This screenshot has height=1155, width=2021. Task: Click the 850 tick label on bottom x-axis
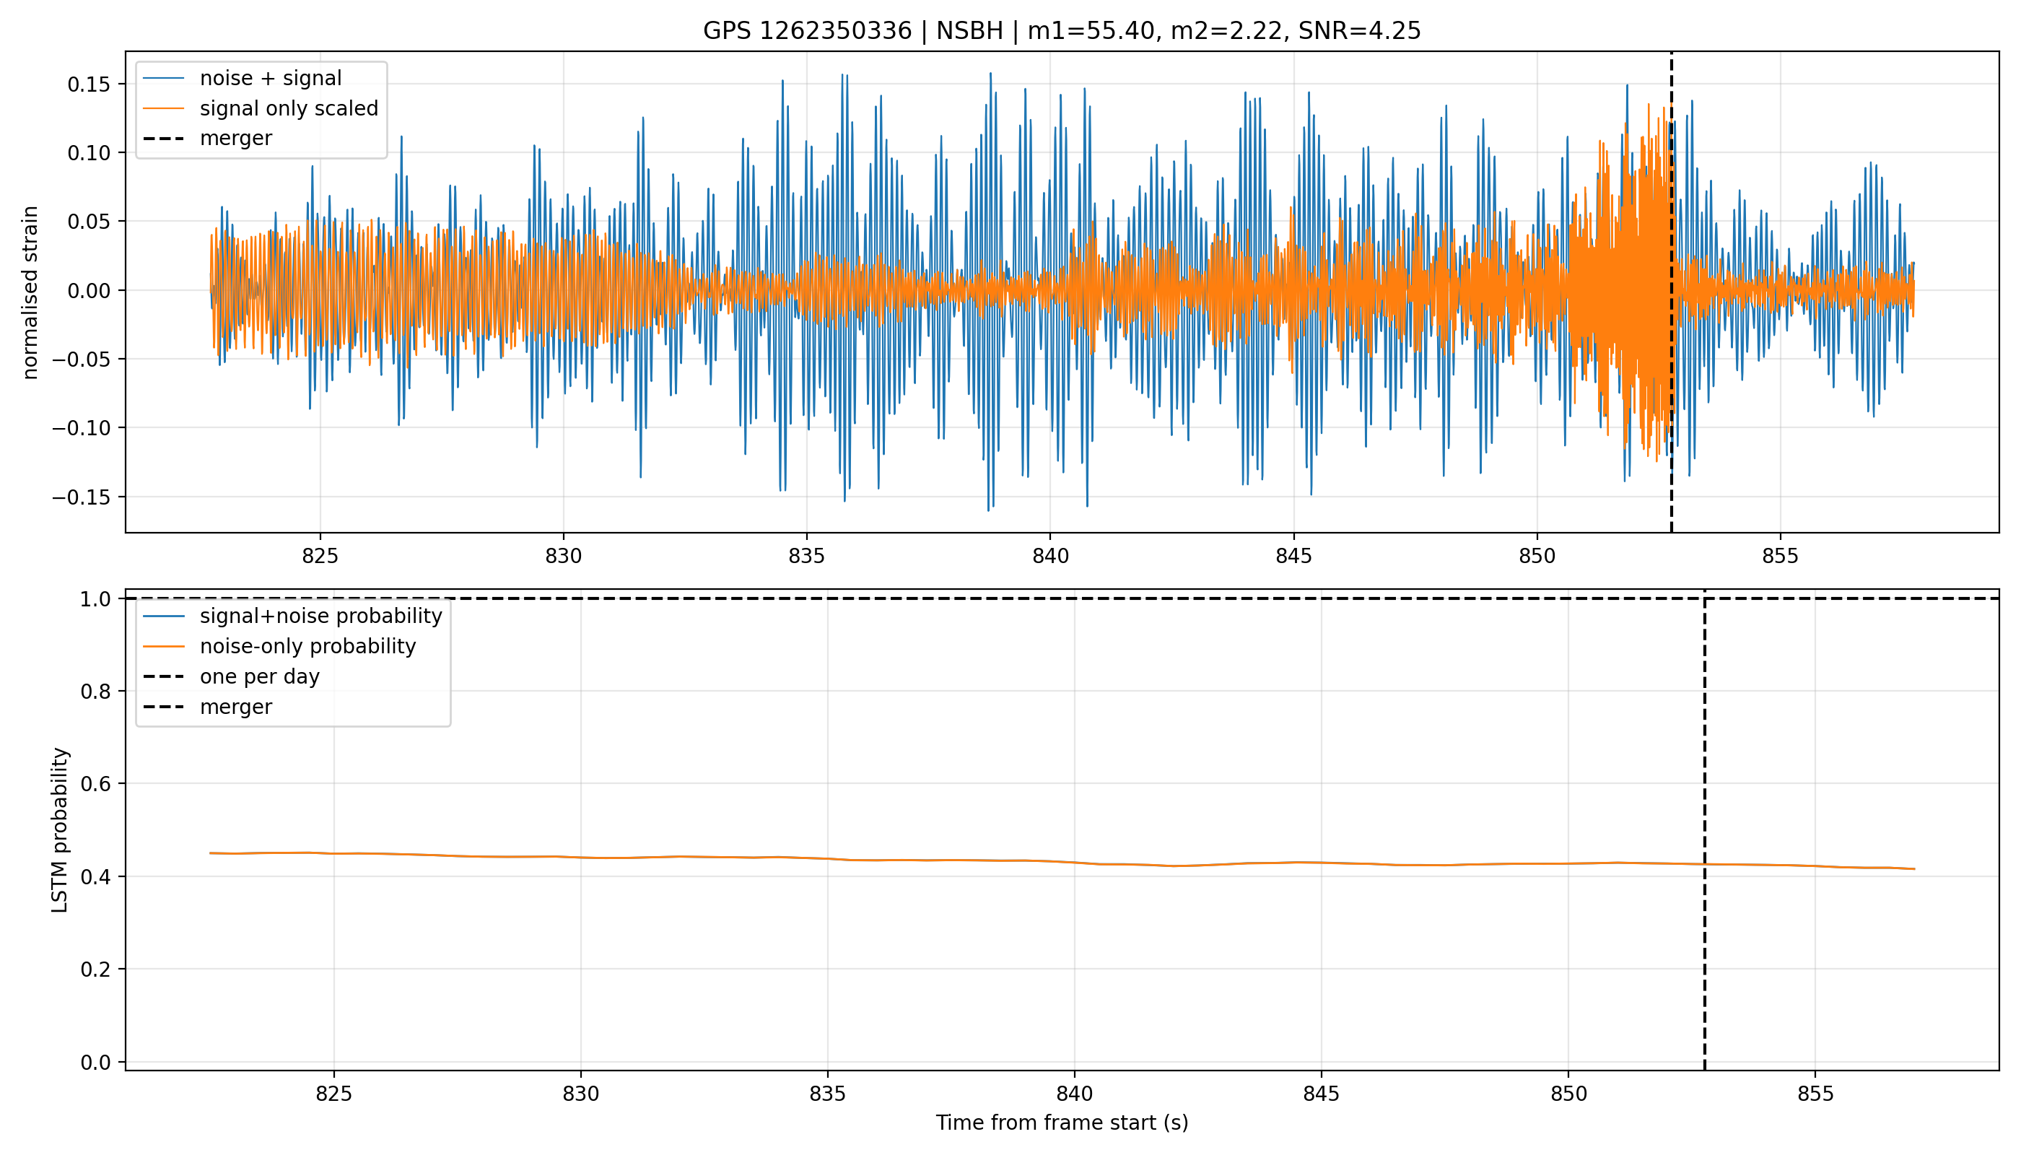[x=1568, y=1094]
